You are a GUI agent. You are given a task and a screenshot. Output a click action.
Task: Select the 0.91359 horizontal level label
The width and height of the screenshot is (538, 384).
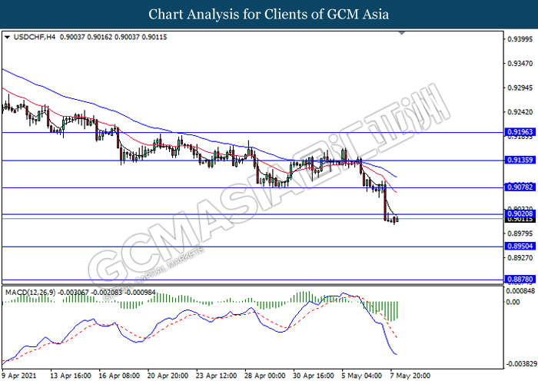click(x=520, y=160)
